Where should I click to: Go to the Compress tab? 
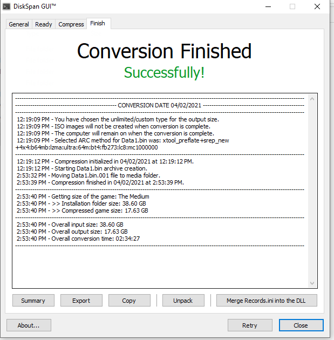[x=71, y=24]
